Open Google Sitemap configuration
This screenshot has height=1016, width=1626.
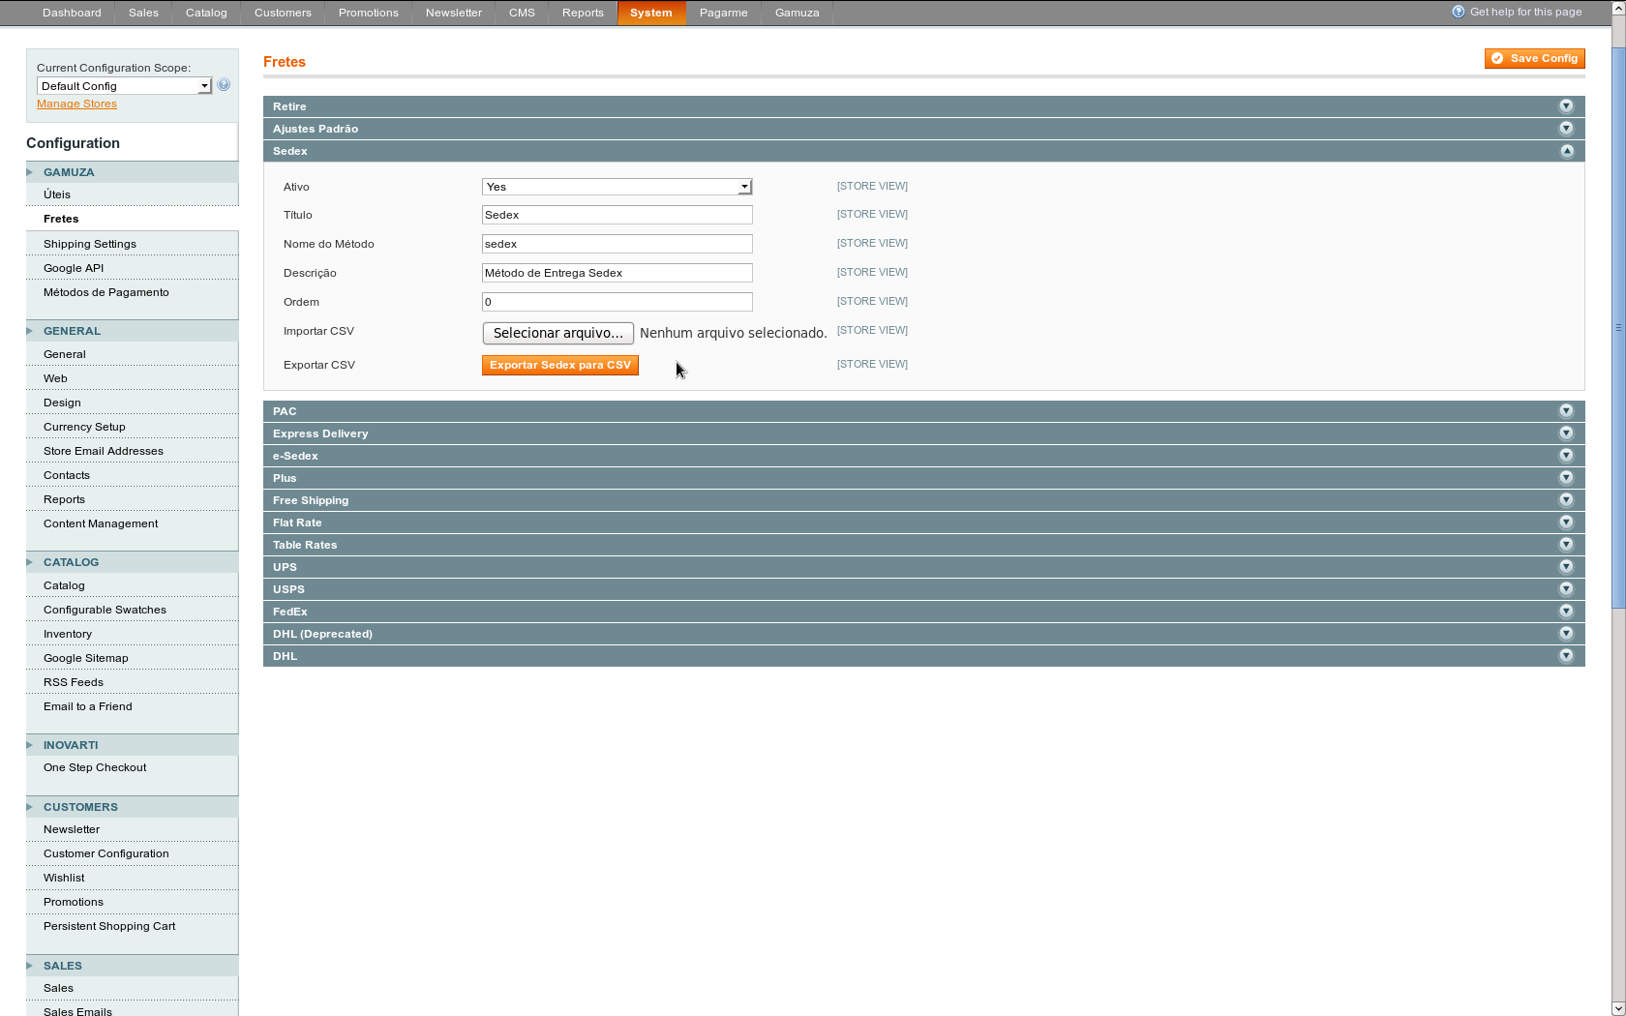(132, 658)
